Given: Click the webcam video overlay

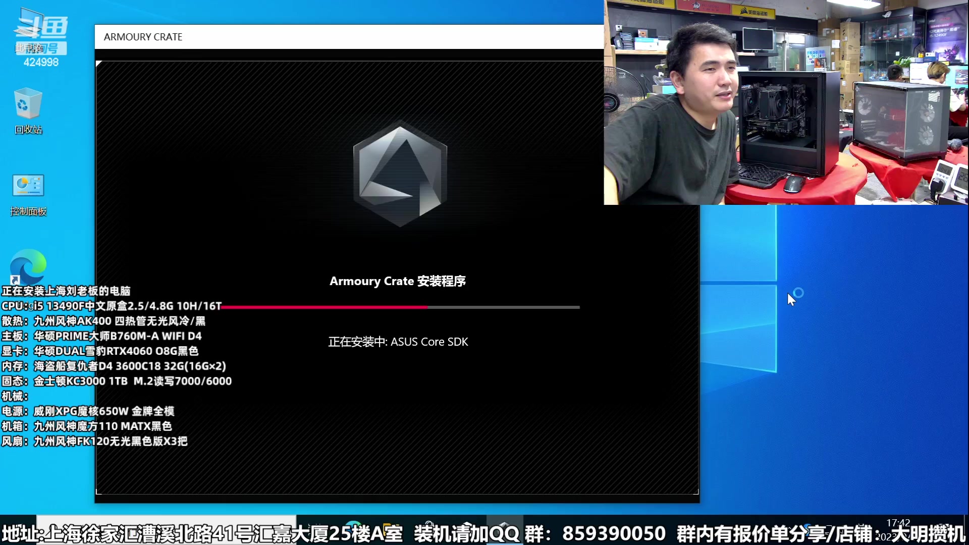Looking at the screenshot, I should point(786,102).
